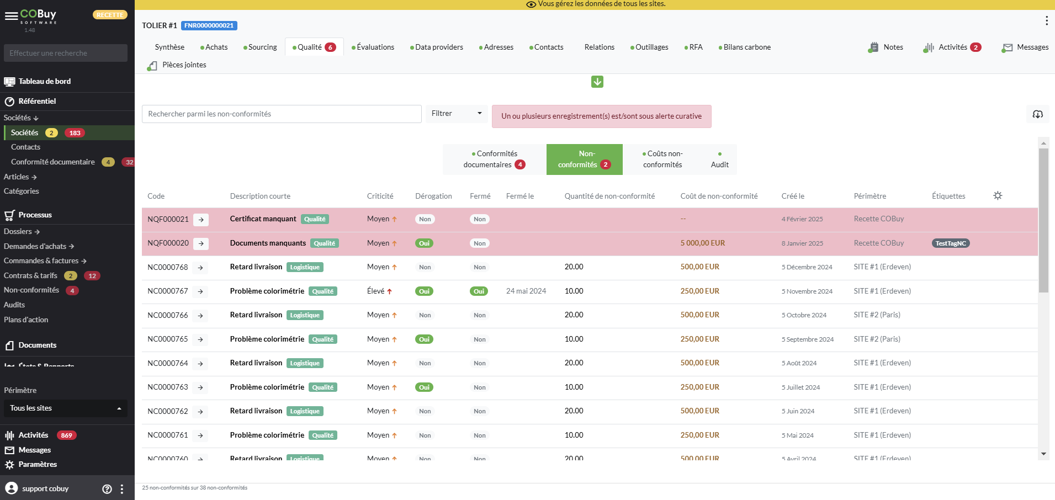Open the Filtrer dropdown
This screenshot has height=500, width=1055.
[x=457, y=114]
